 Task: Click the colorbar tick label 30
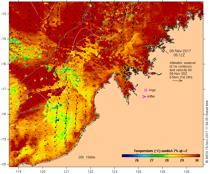[x=197, y=160]
